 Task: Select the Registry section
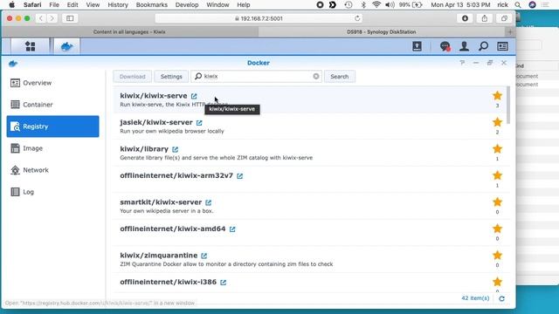pyautogui.click(x=52, y=126)
